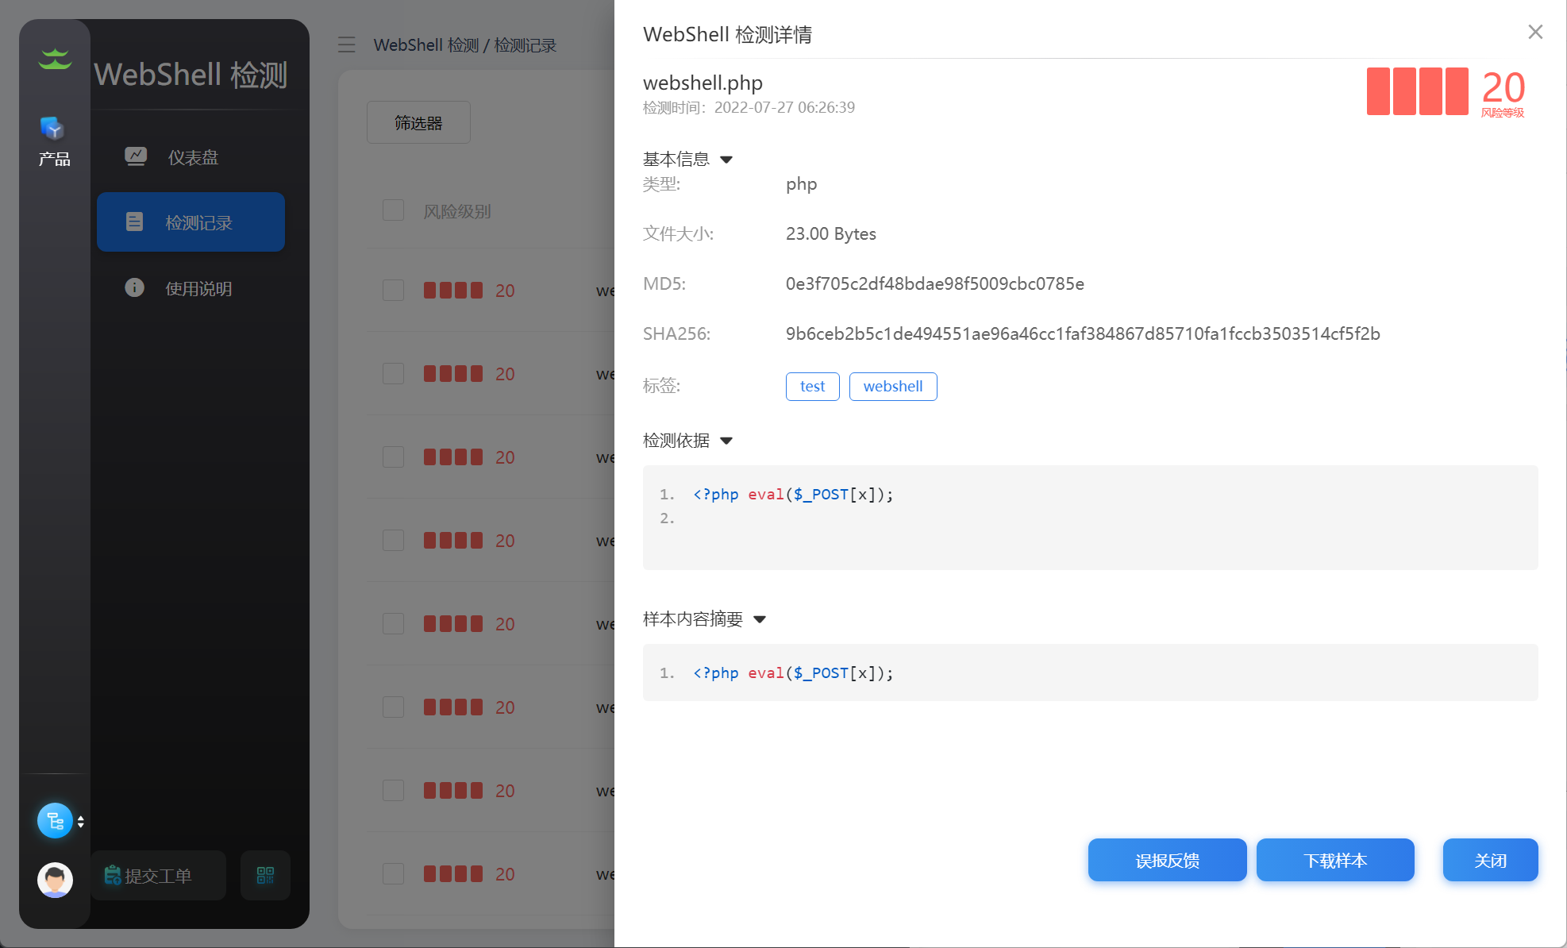The image size is (1567, 948).
Task: Open the 产品 cube icon
Action: pos(53,128)
